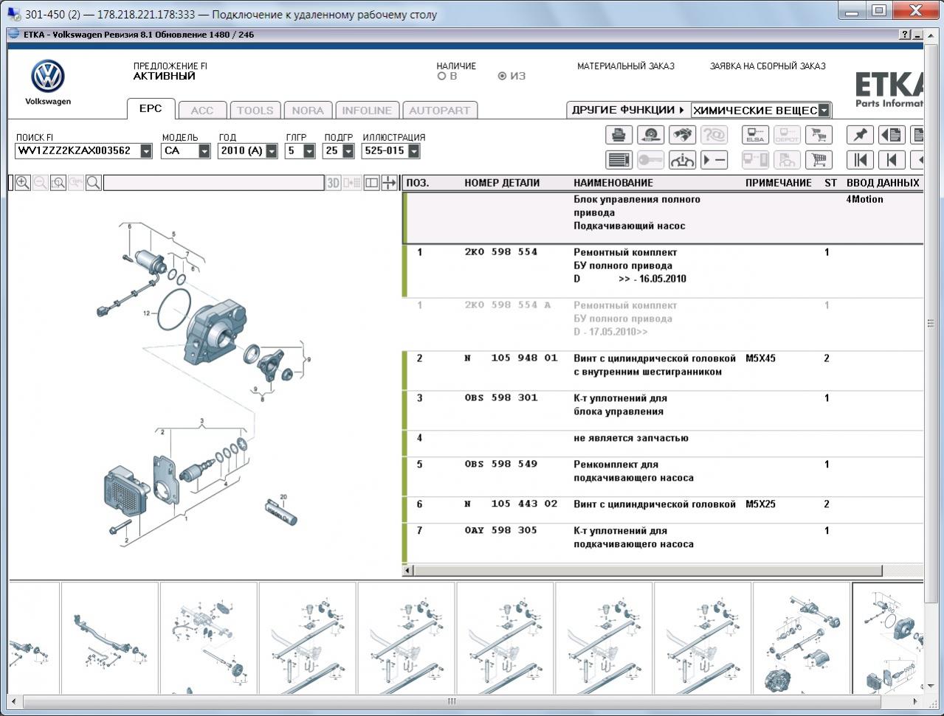Open search with the binoculars icon
This screenshot has width=944, height=716.
[x=682, y=135]
